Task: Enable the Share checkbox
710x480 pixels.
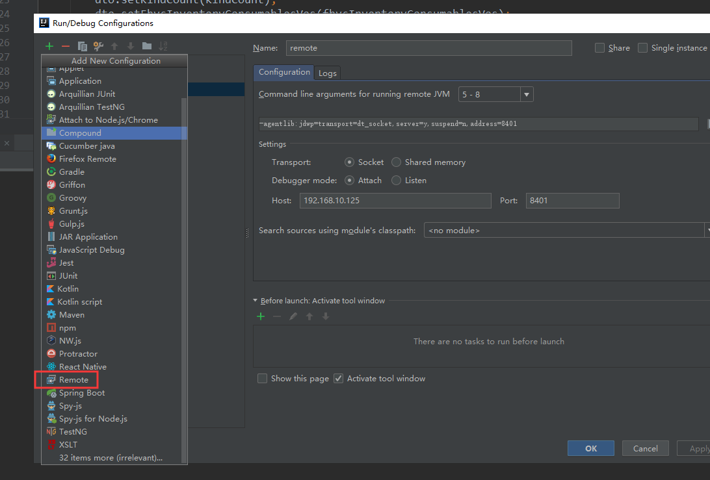Action: [599, 48]
